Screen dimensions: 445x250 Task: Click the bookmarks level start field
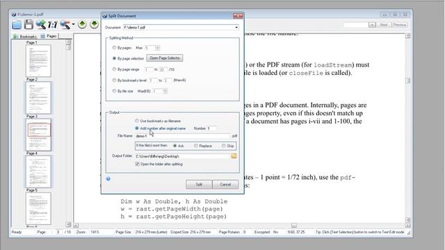153,81
